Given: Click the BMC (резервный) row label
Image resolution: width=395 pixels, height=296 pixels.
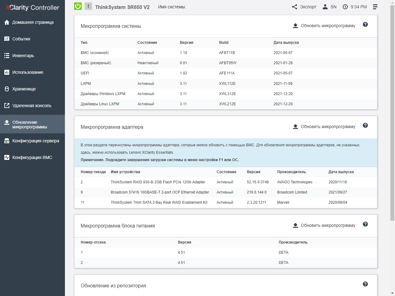Looking at the screenshot, I should pos(96,63).
